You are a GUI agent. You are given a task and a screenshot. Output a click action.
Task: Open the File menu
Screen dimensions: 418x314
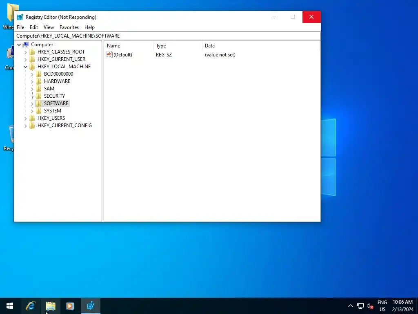(20, 27)
